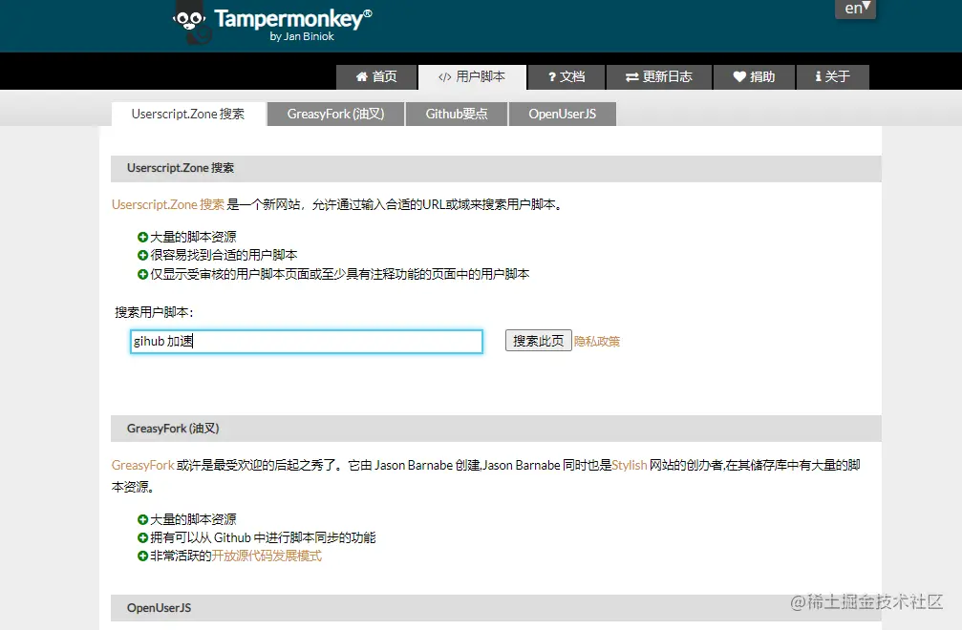Screen dimensions: 962x630
Task: Switch to OpenUserJS sub-tab
Action: [x=563, y=114]
